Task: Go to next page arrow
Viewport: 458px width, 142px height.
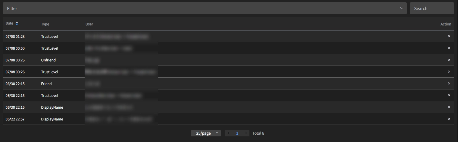Action: tap(246, 133)
